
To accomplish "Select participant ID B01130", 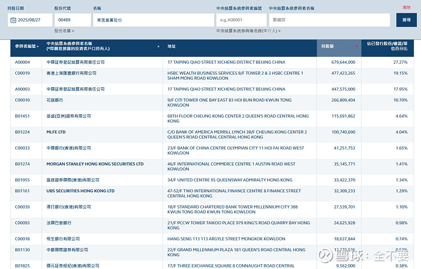I will pyautogui.click(x=22, y=250).
